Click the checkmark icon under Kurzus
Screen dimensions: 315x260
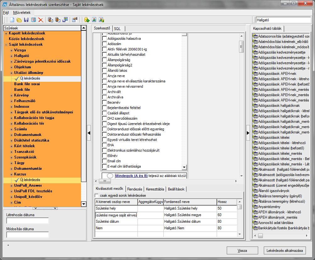pos(17,180)
